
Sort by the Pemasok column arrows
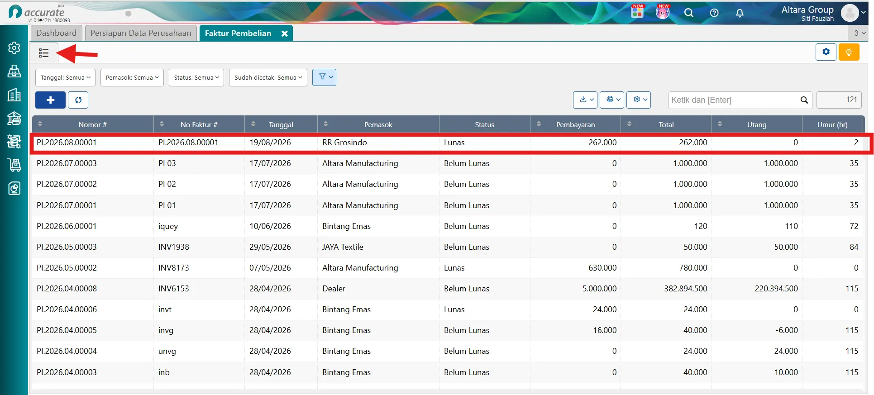click(x=325, y=124)
